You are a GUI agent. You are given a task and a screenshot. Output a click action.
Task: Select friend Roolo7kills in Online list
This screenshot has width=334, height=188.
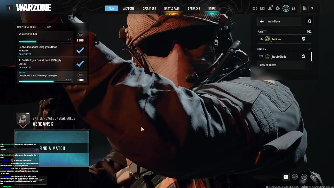284,56
